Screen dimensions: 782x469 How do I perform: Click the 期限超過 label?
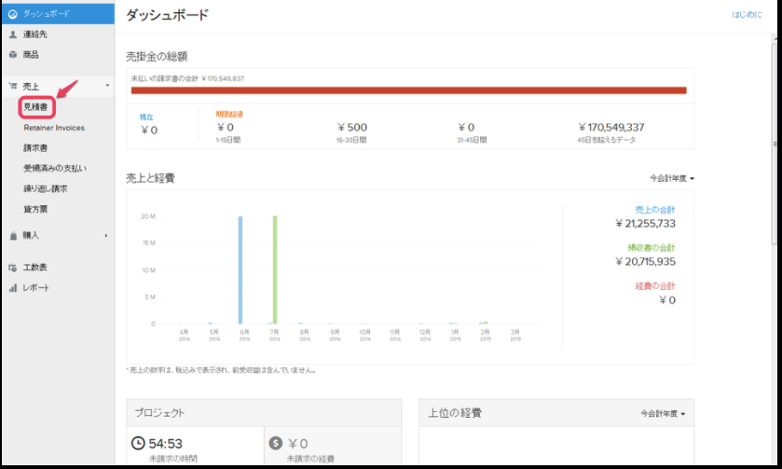tap(229, 115)
